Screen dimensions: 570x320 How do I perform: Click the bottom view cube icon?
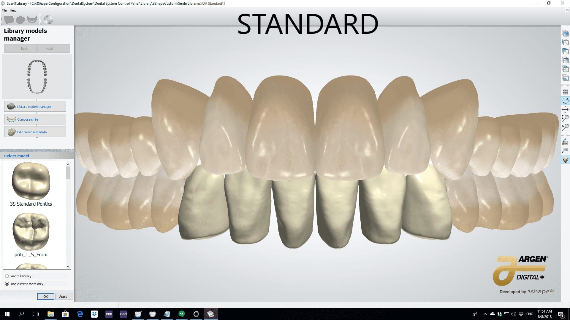pos(565,78)
